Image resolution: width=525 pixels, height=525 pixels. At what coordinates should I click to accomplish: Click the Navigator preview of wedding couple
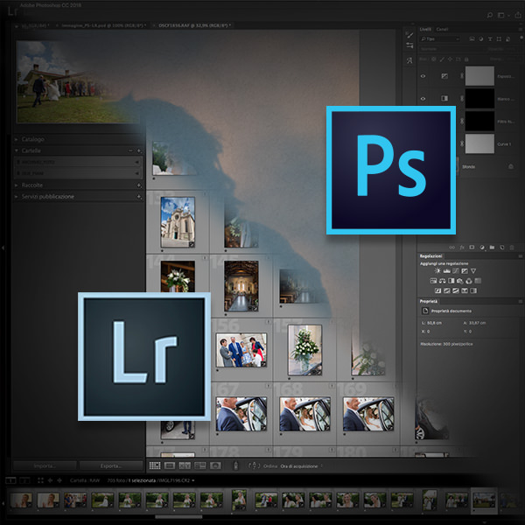79,81
